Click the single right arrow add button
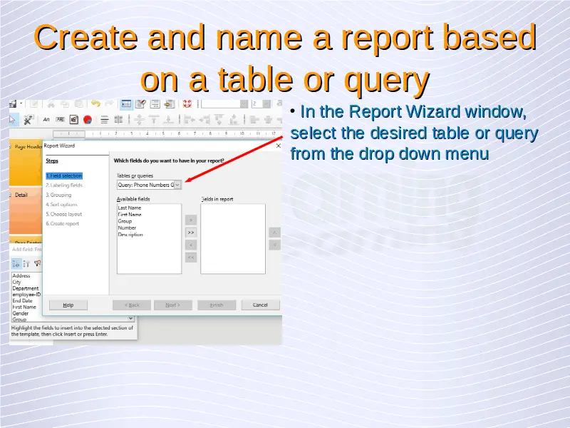This screenshot has width=570, height=428. click(x=191, y=220)
